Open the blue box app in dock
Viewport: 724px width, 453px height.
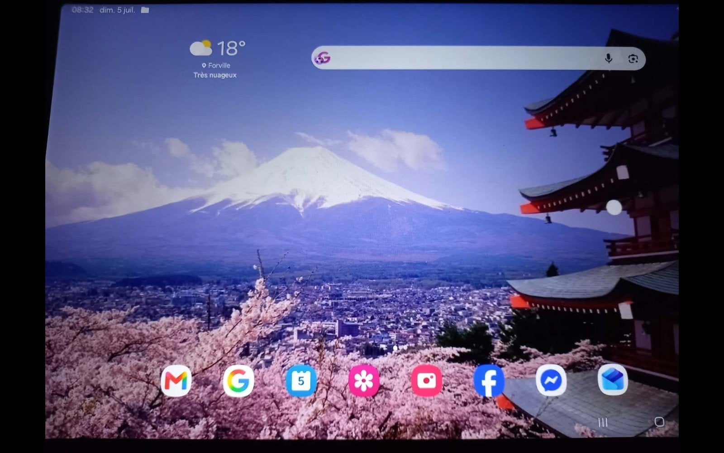613,380
